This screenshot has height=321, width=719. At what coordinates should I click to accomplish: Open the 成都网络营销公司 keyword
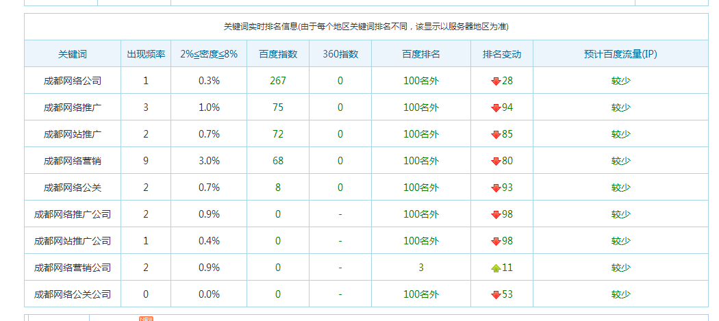(73, 268)
